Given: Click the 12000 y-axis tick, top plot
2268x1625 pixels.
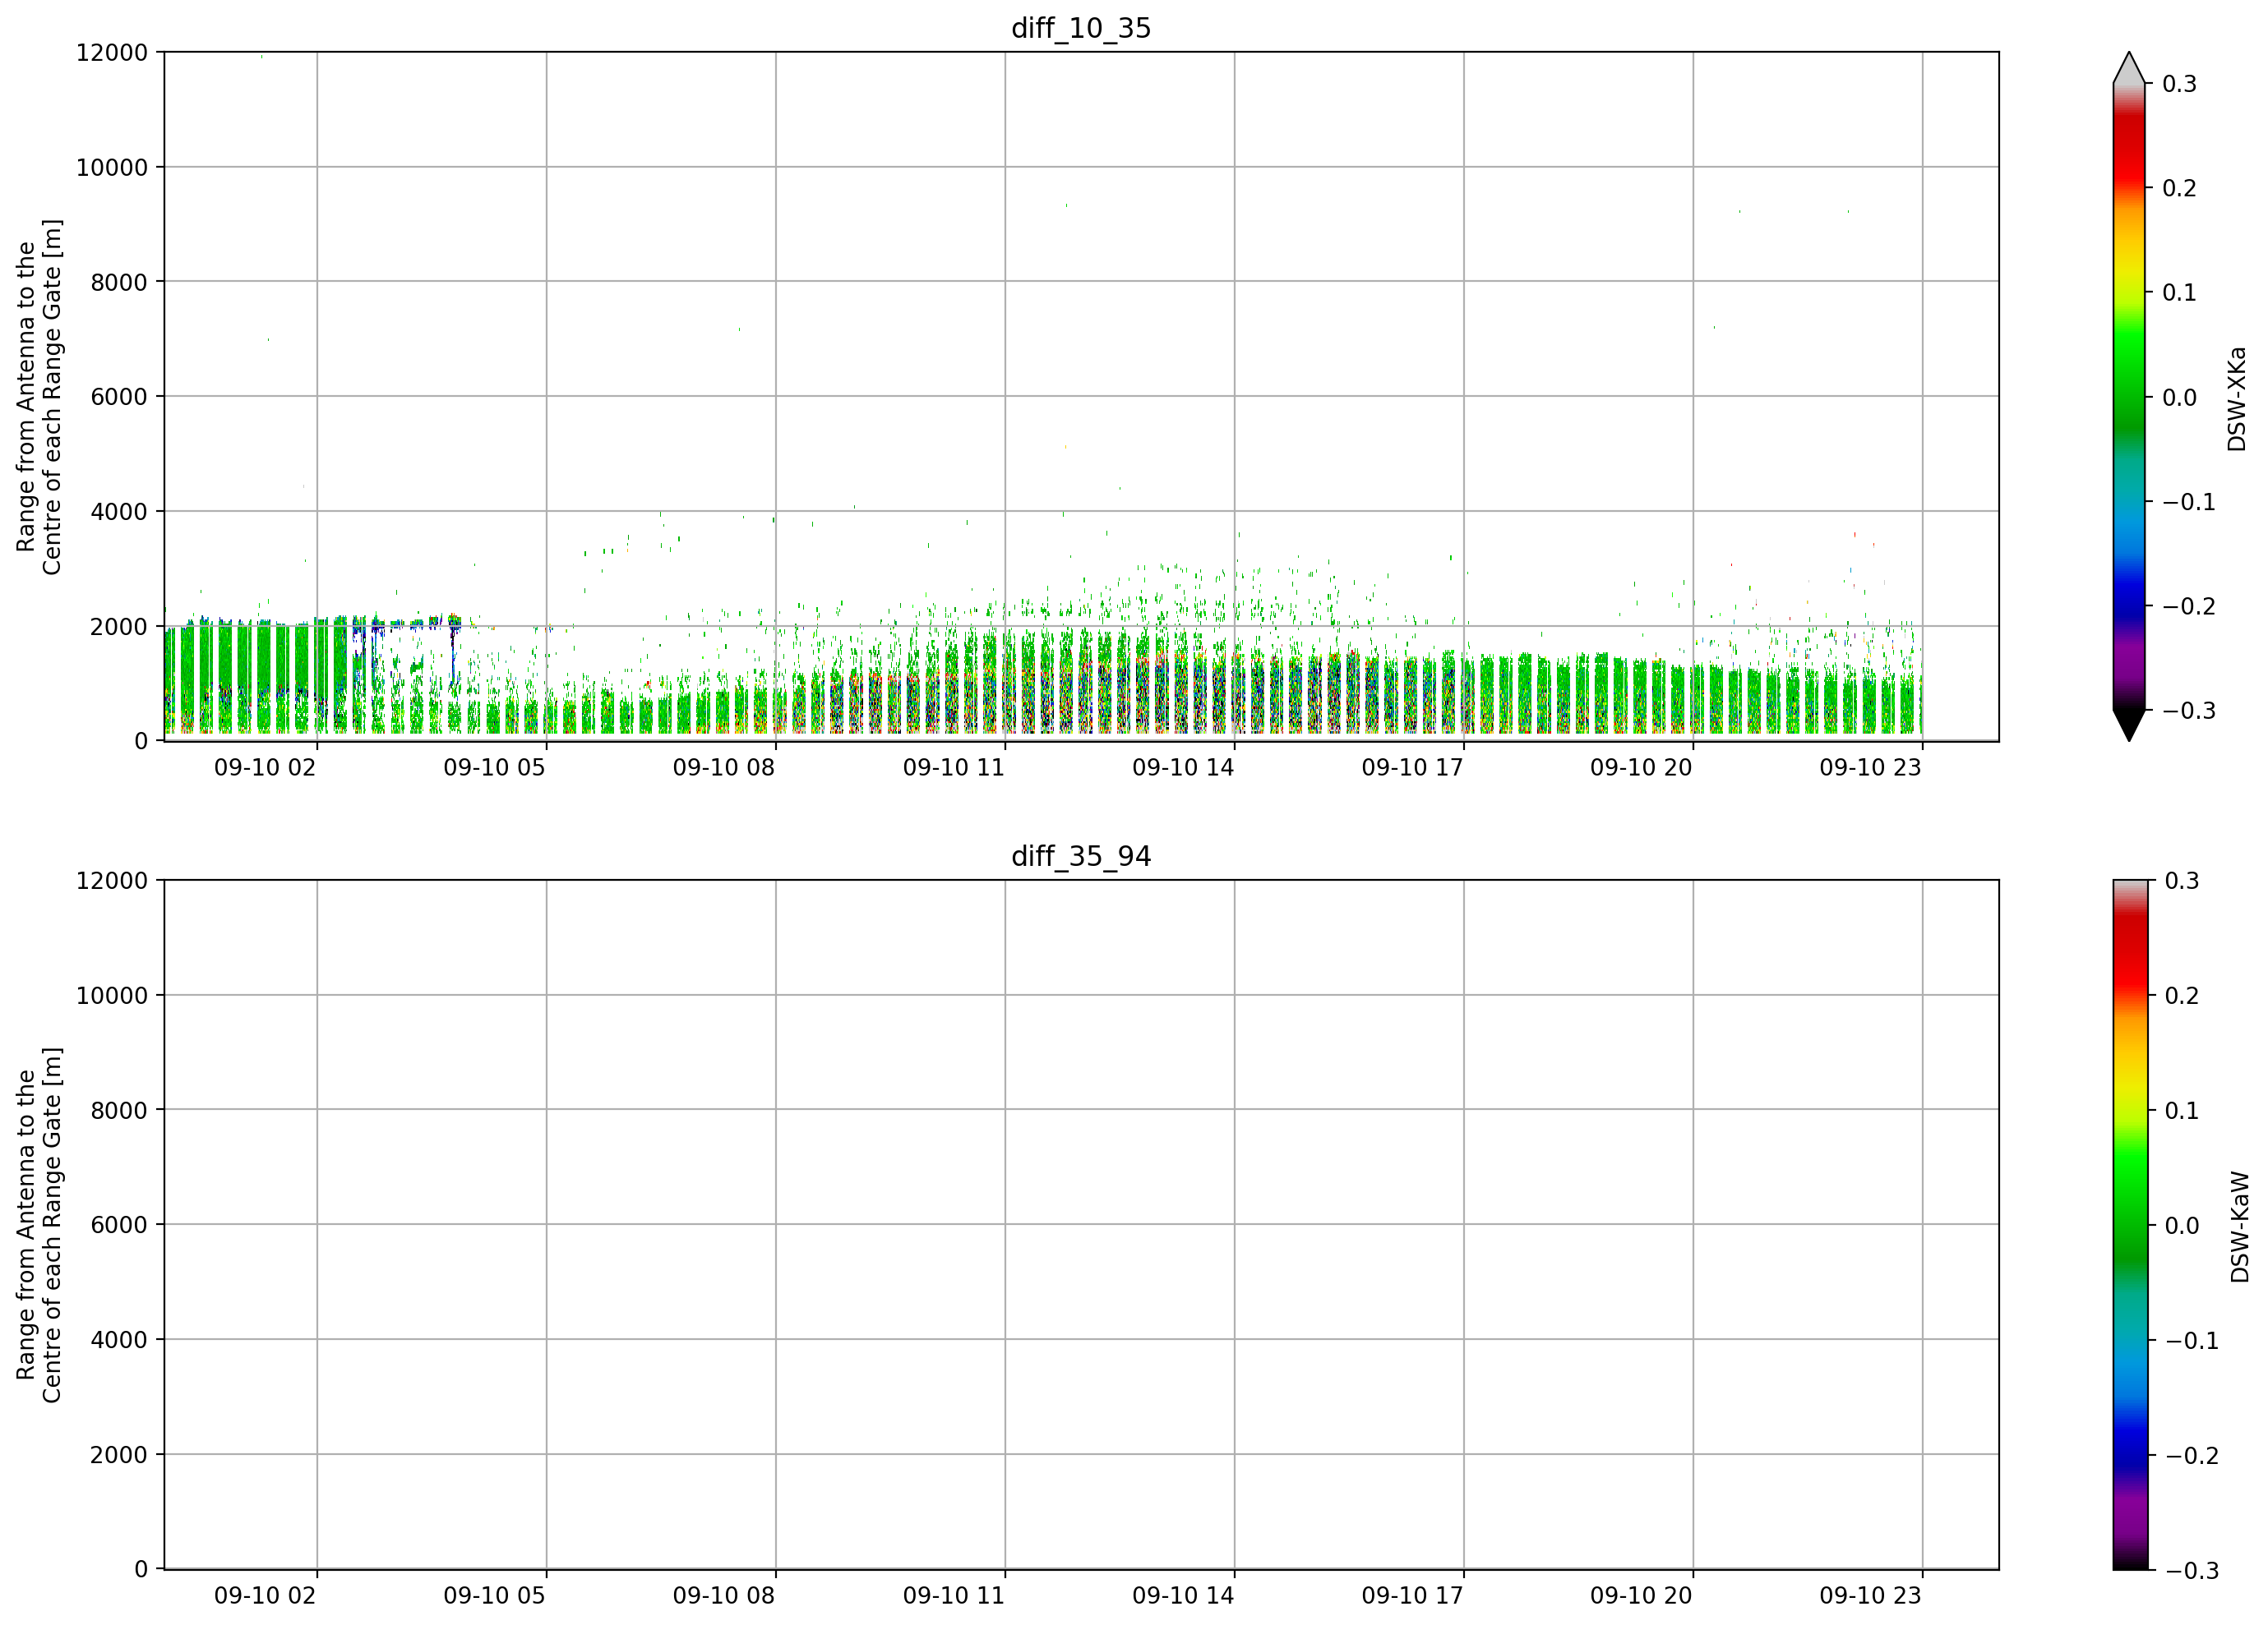Looking at the screenshot, I should [x=112, y=53].
